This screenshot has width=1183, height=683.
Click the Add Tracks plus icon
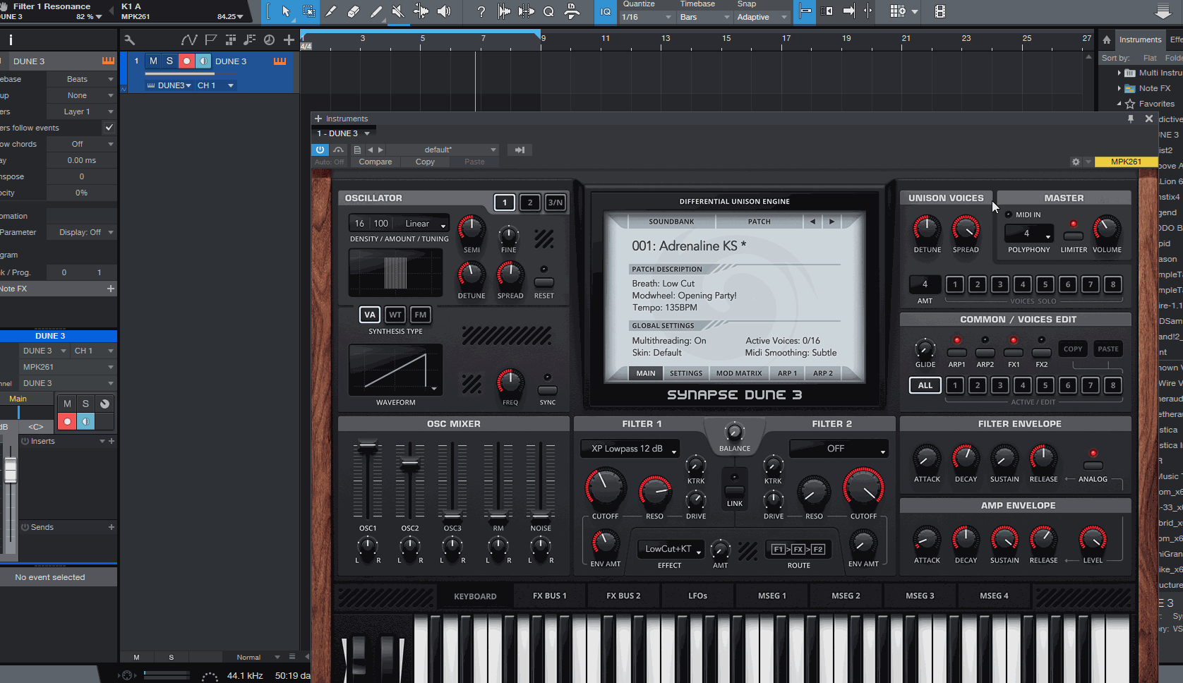tap(289, 40)
